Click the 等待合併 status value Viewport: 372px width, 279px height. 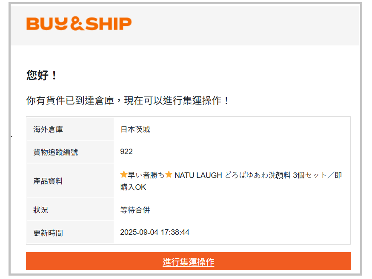pos(135,210)
